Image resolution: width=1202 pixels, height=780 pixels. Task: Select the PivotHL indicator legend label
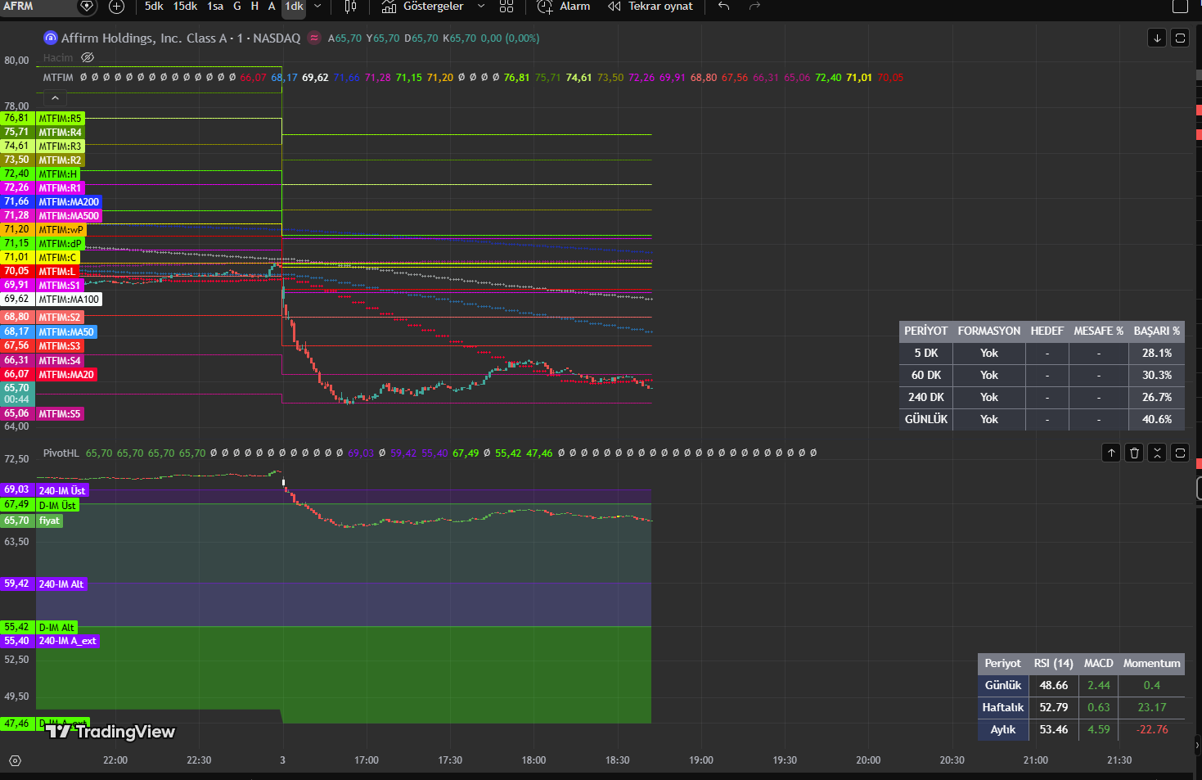point(61,453)
